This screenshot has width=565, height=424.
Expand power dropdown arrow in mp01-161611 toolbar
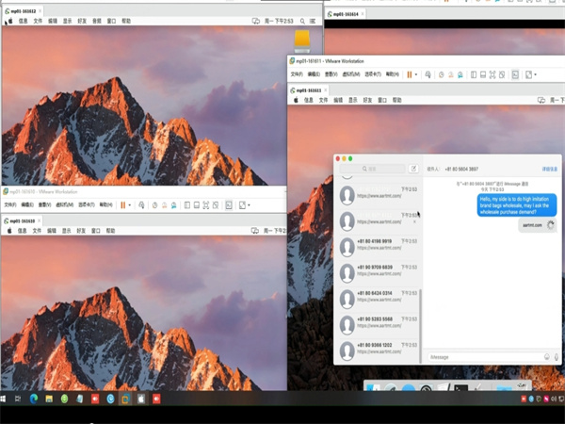tap(416, 74)
